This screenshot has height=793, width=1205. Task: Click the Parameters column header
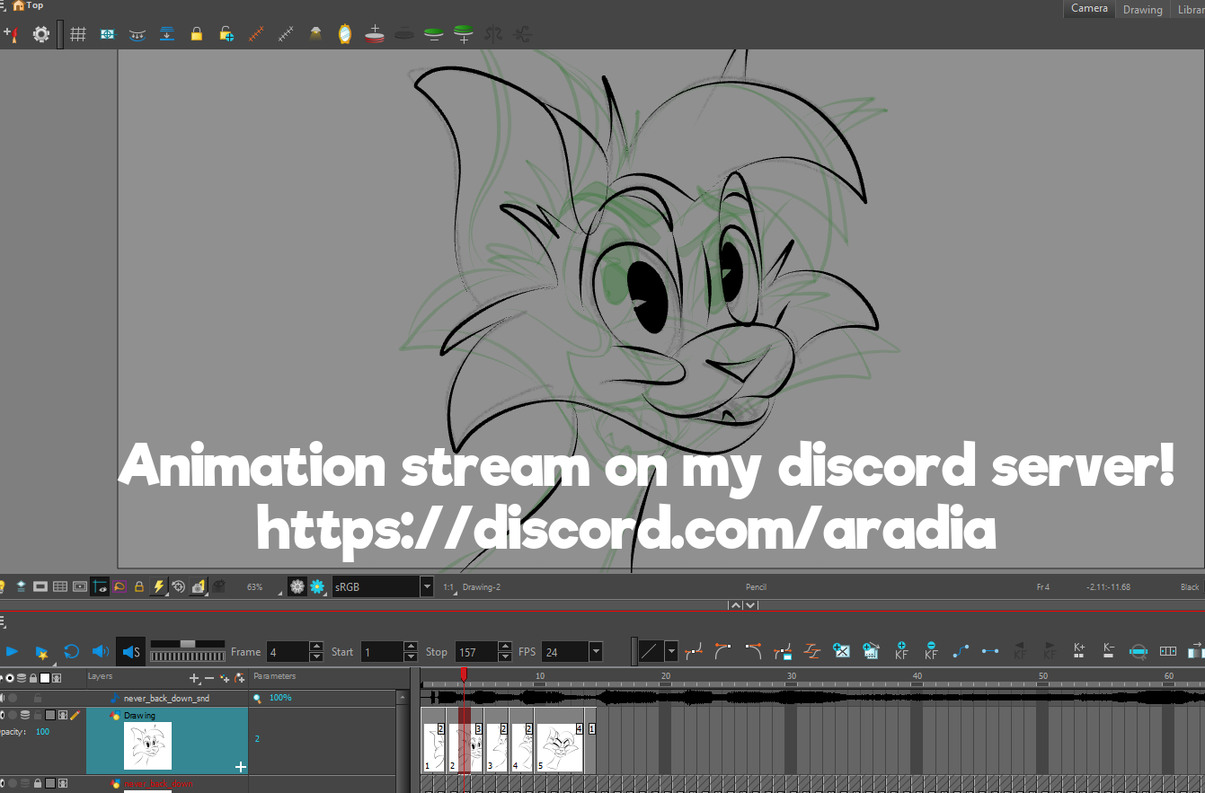[275, 676]
